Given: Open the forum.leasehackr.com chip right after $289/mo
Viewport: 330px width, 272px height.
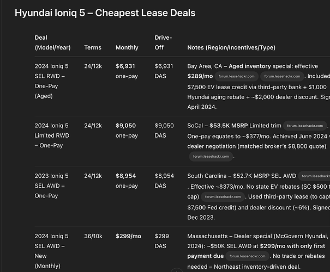Looking at the screenshot, I should (236, 76).
